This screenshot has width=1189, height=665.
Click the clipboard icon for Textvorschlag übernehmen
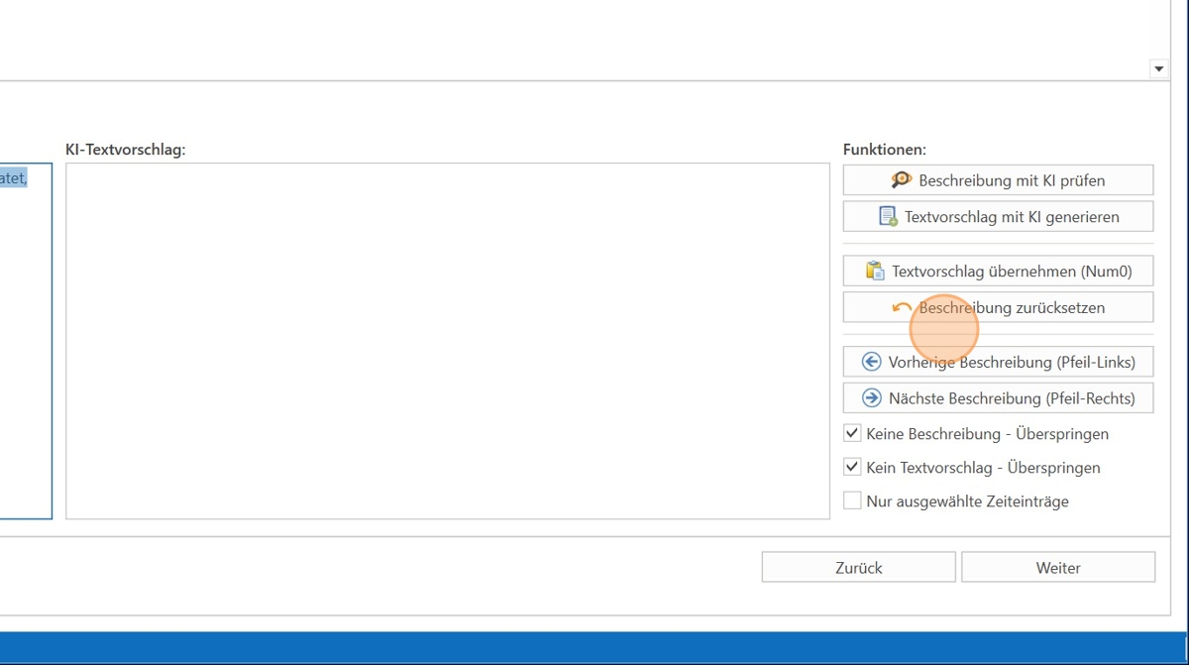pyautogui.click(x=875, y=271)
